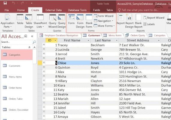This screenshot has width=171, height=120.
Task: Open Report Design view
Action: 129,21
